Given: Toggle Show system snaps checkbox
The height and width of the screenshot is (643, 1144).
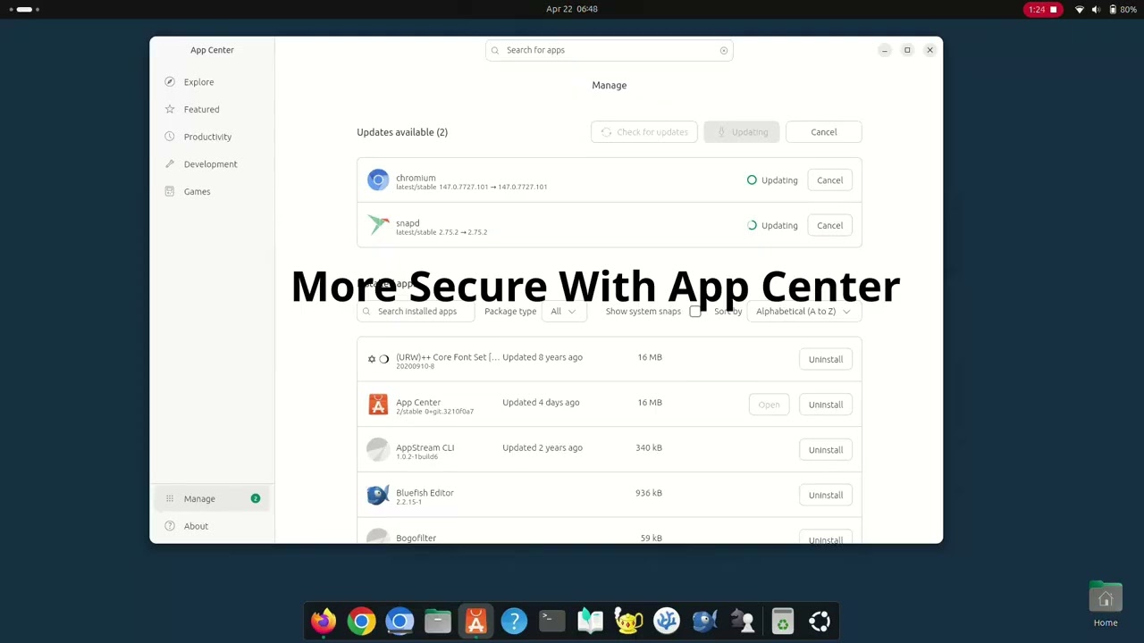Looking at the screenshot, I should tap(695, 312).
